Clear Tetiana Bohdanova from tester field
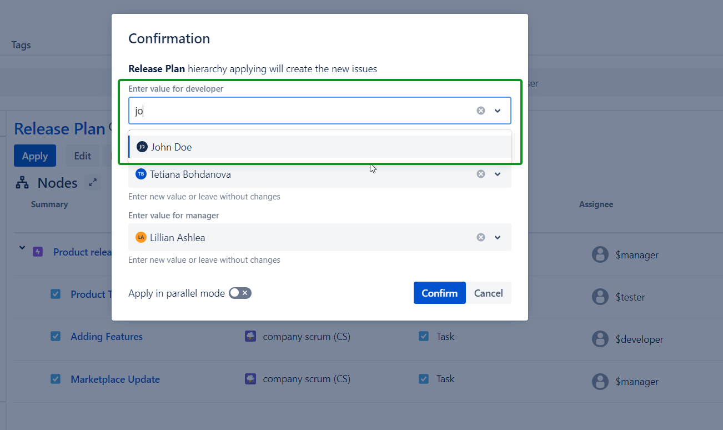723x430 pixels. coord(481,174)
